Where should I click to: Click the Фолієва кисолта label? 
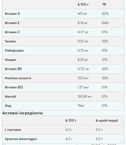(18, 78)
